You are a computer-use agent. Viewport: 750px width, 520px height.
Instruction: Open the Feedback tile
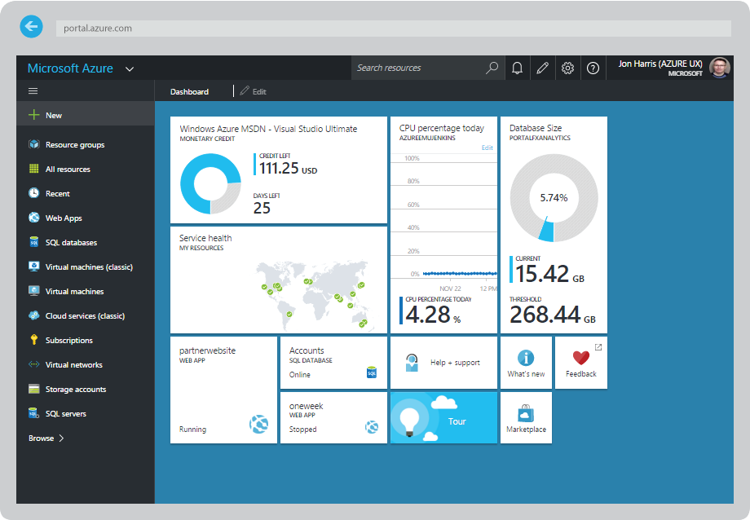(x=580, y=362)
